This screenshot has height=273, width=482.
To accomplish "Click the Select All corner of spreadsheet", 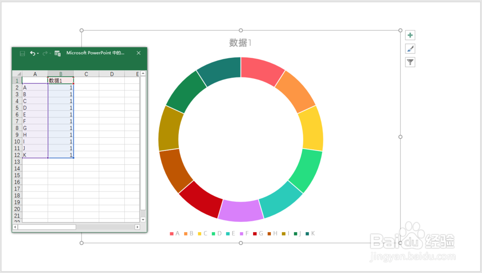I will pos(17,74).
